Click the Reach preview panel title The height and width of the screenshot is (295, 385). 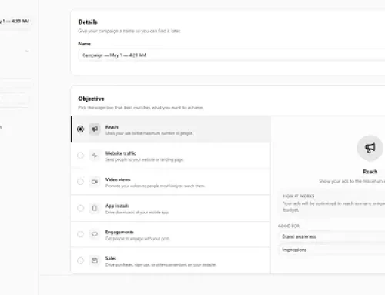pyautogui.click(x=370, y=172)
